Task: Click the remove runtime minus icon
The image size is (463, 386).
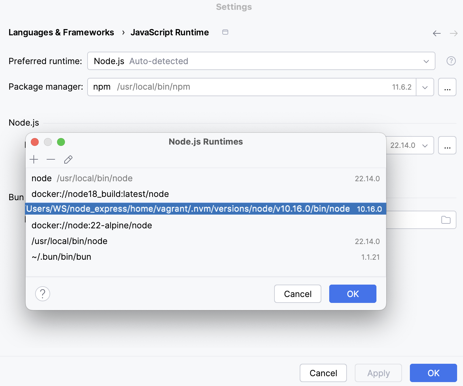Action: [51, 160]
